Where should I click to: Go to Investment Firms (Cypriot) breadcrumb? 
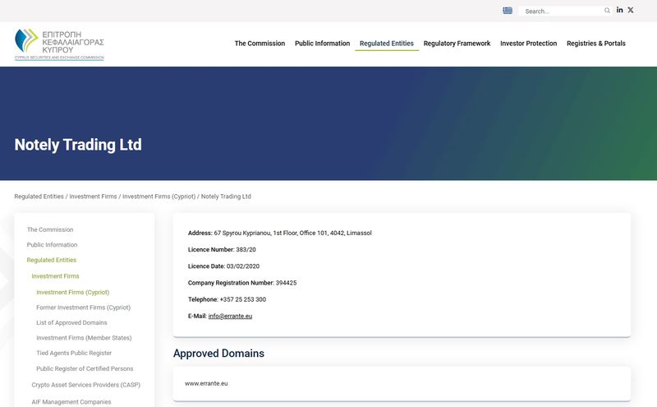click(x=159, y=197)
